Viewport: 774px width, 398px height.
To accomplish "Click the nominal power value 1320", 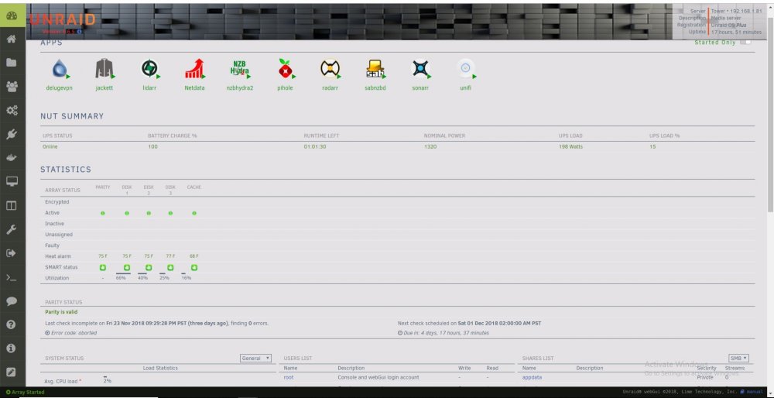I will click(x=430, y=146).
